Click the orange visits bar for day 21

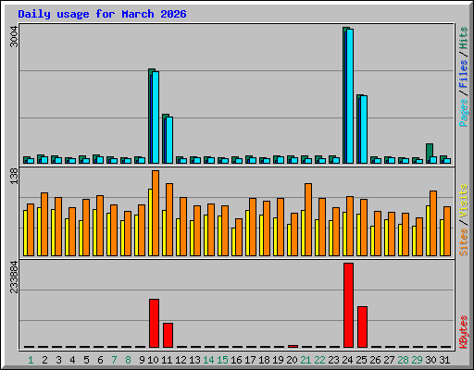pyautogui.click(x=308, y=219)
